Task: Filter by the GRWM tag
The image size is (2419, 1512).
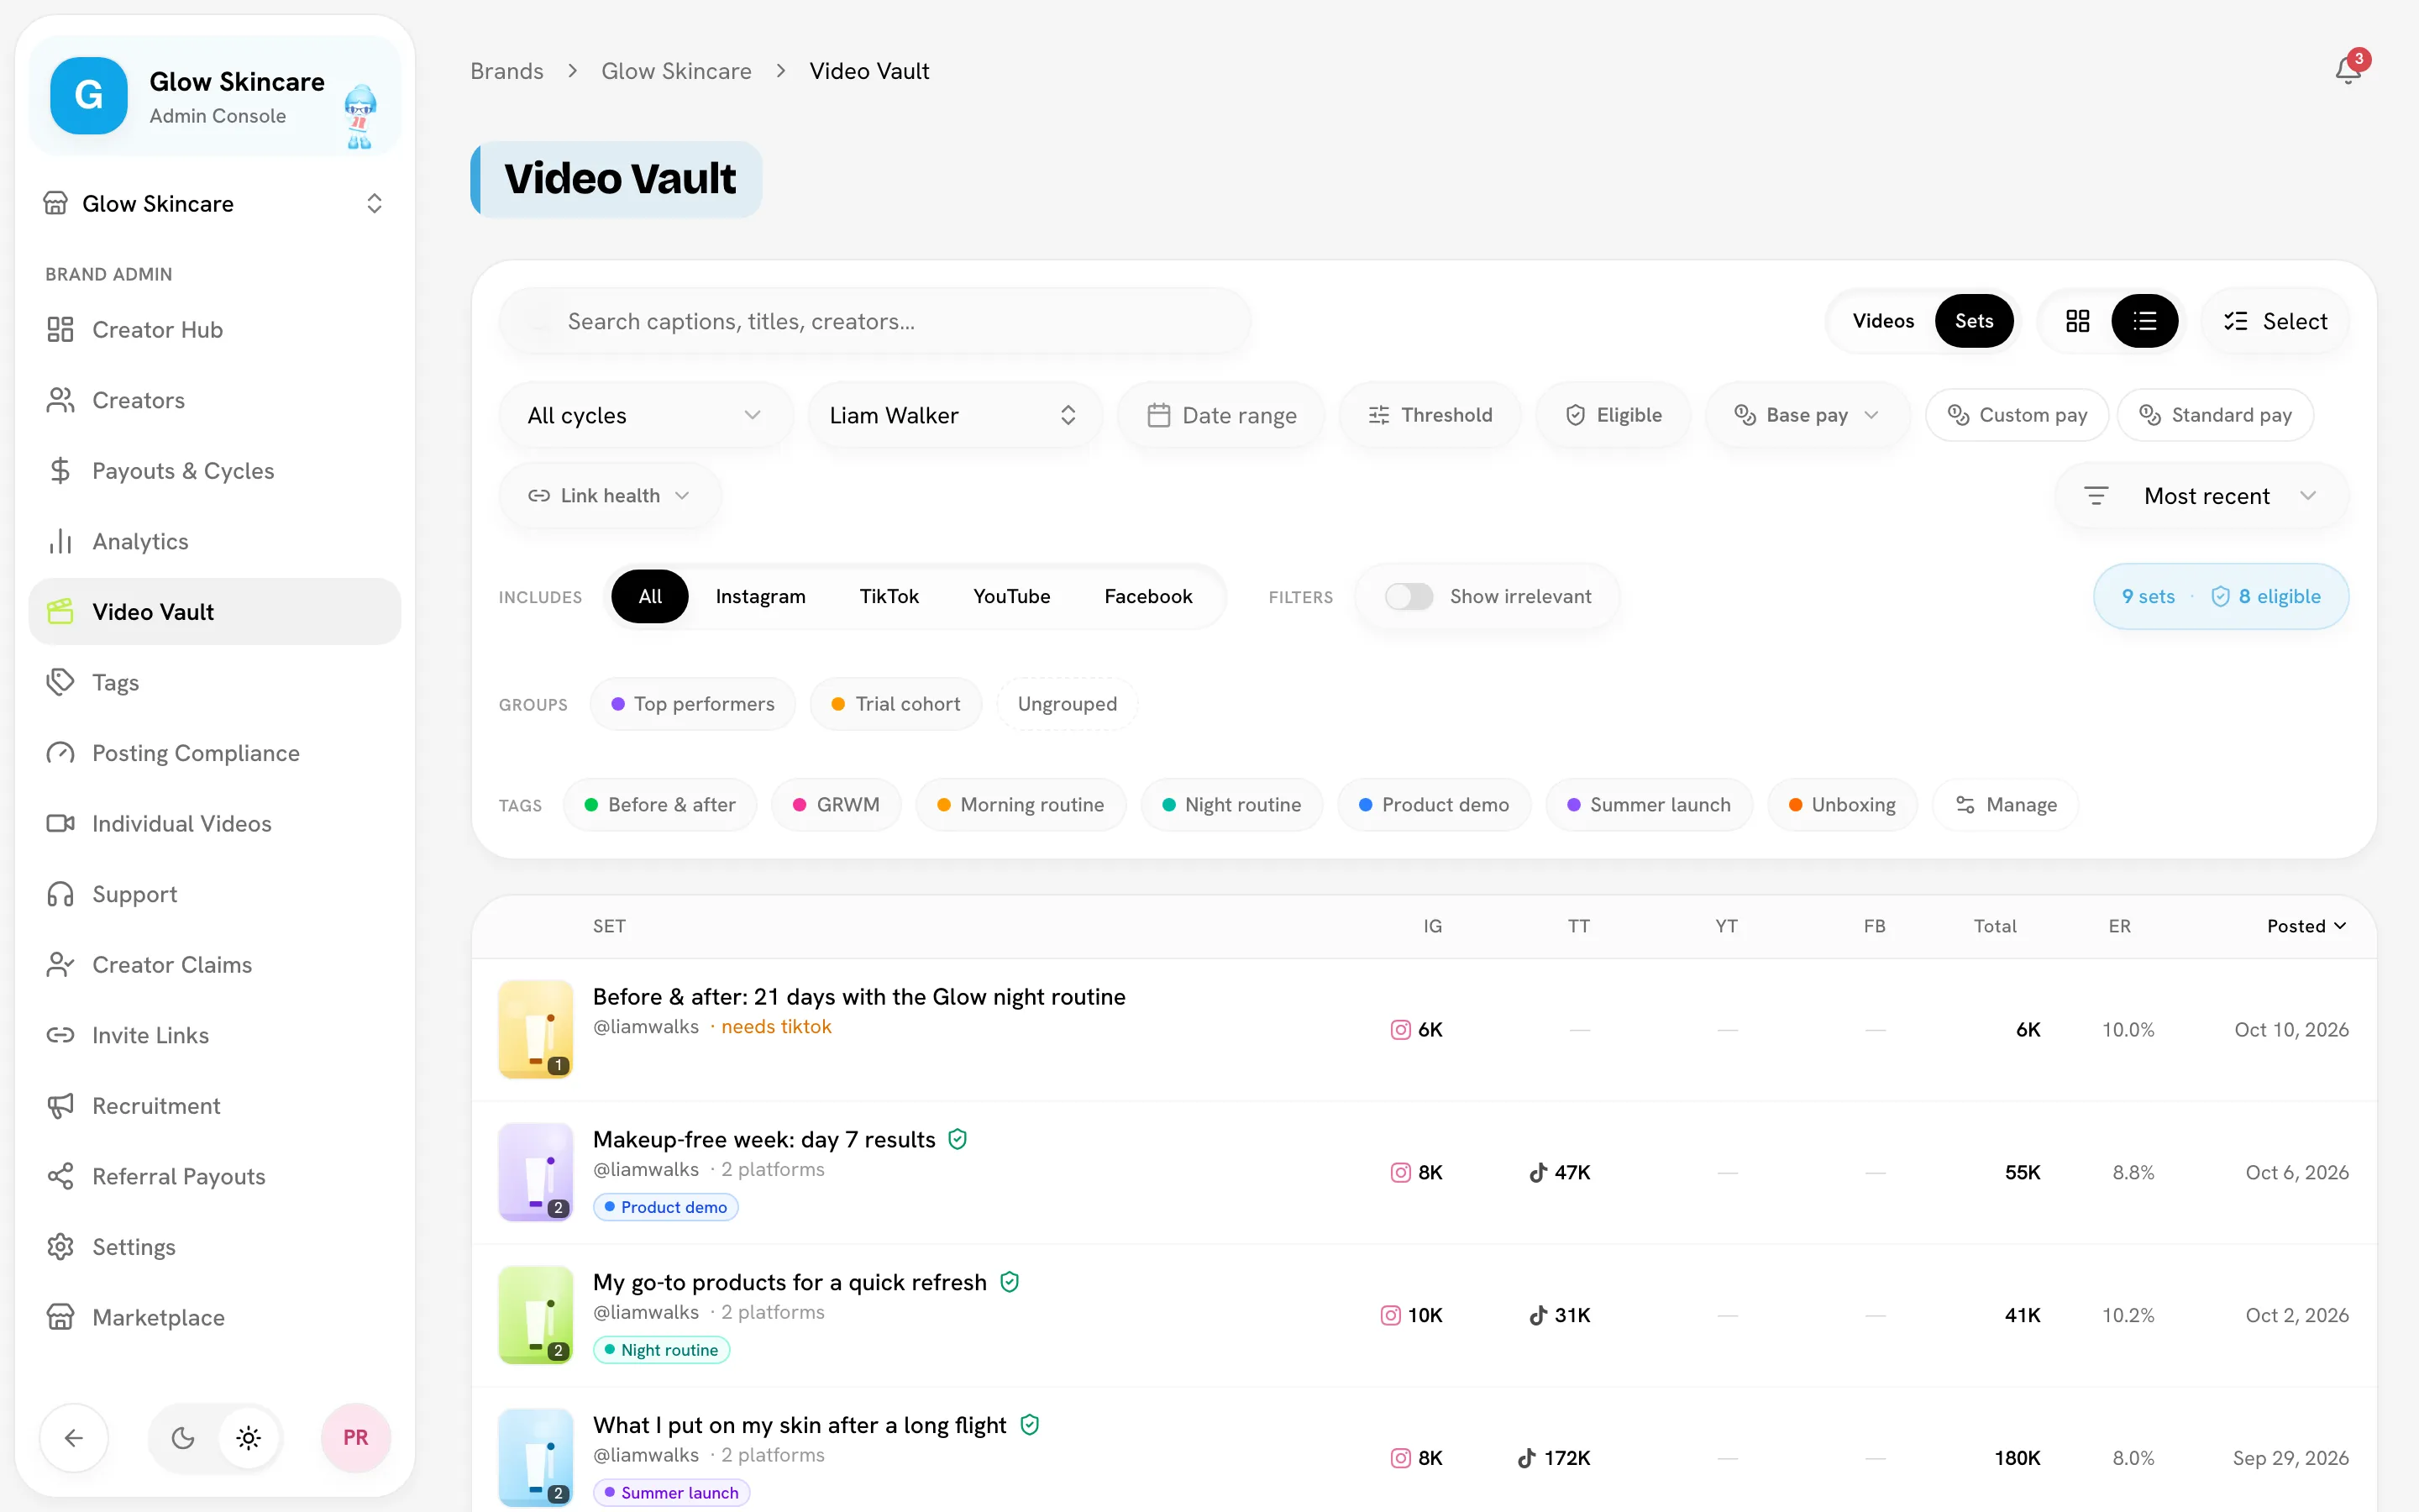Action: pos(836,805)
